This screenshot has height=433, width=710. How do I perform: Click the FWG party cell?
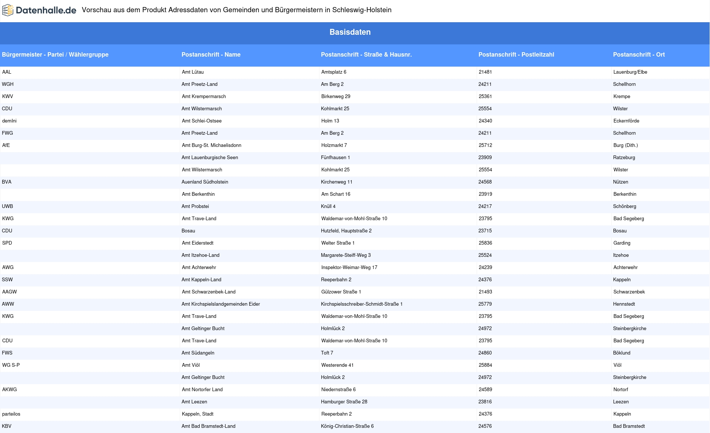point(7,133)
